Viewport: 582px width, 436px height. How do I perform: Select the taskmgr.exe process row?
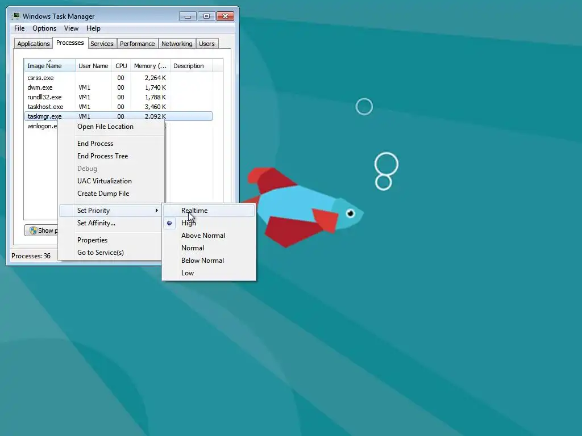click(118, 116)
